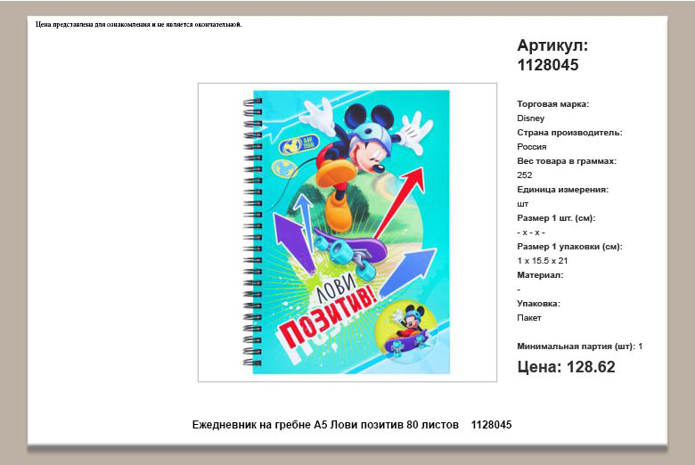Select the unit value 'шт'
The width and height of the screenshot is (695, 465).
tap(522, 204)
